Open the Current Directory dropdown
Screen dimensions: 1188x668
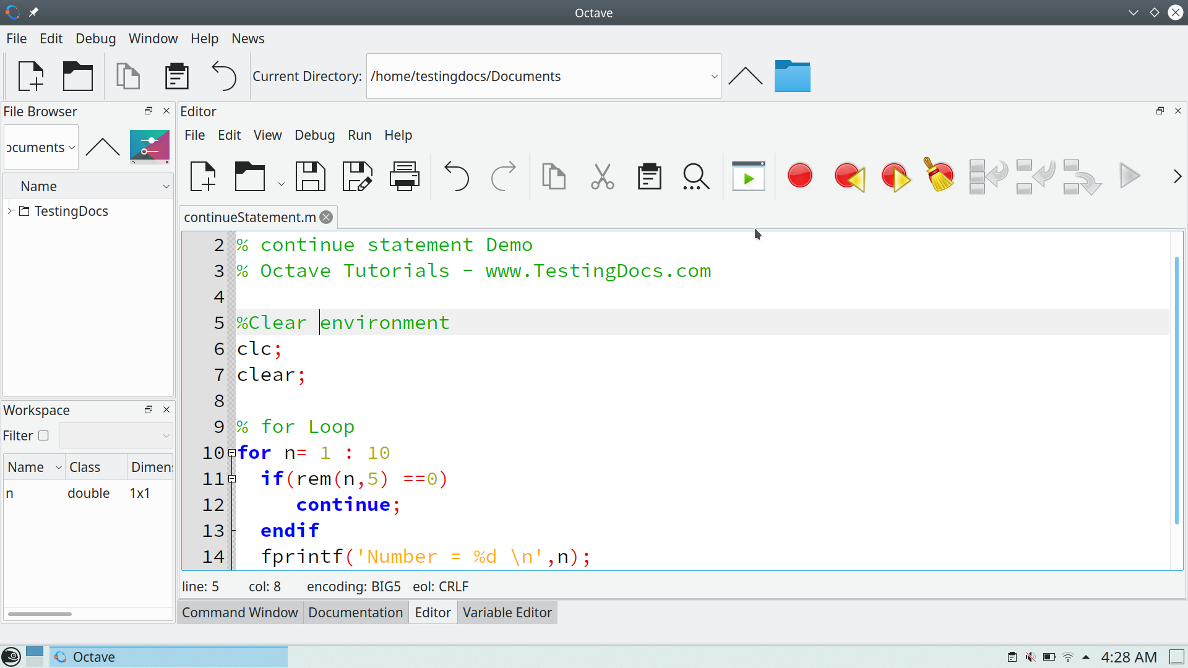tap(714, 77)
